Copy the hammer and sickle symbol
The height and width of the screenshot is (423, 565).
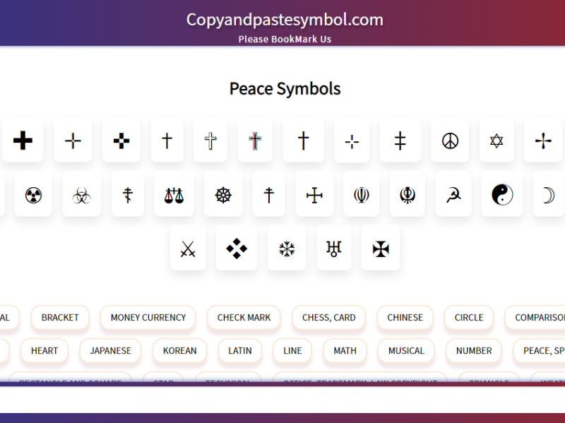click(x=453, y=194)
